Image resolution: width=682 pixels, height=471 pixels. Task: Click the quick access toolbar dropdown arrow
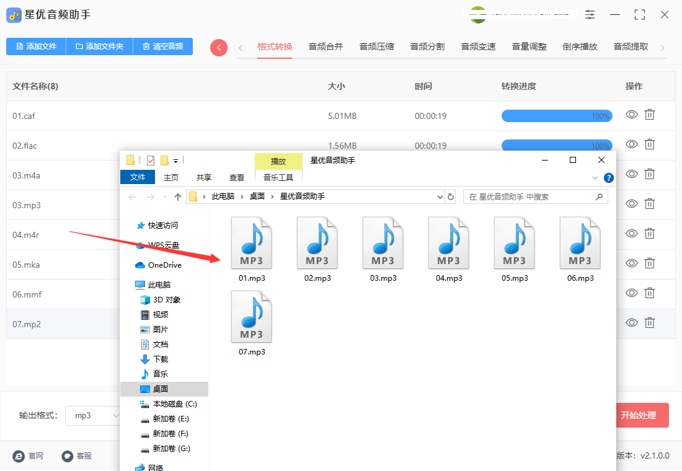click(x=175, y=161)
